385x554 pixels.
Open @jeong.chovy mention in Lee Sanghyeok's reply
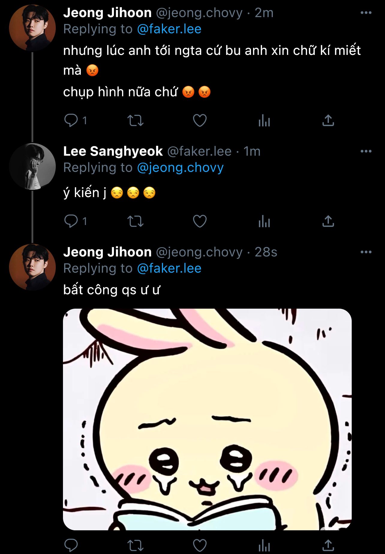point(180,168)
